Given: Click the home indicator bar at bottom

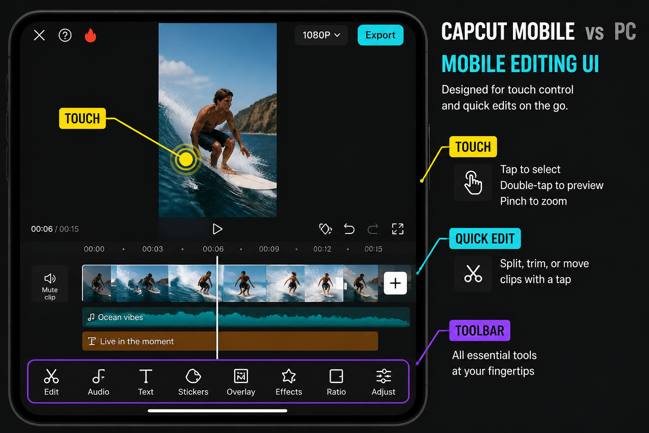Looking at the screenshot, I should (x=218, y=411).
